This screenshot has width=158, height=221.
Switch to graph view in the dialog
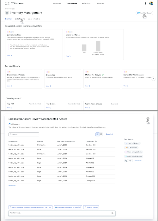coord(101,134)
